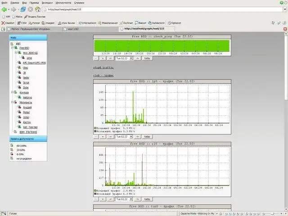Open the Back button history dropdown arrow
288x216 pixels.
pos(9,9)
